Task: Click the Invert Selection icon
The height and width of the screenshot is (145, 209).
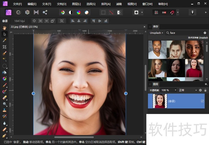Action: click(x=119, y=13)
